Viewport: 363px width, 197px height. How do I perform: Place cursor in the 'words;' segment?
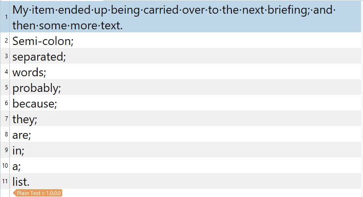[x=29, y=72]
